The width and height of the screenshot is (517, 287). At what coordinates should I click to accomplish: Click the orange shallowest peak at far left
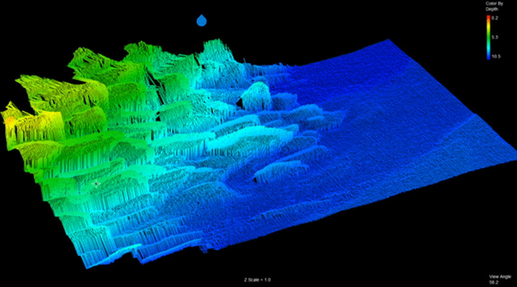pos(10,121)
